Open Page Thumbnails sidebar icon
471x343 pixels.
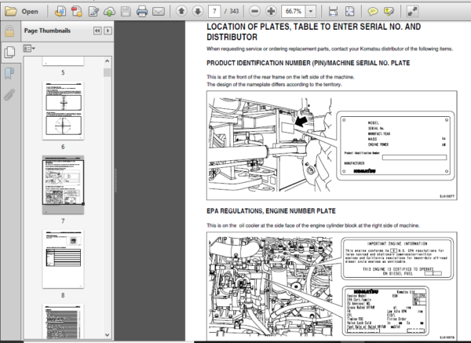[9, 53]
